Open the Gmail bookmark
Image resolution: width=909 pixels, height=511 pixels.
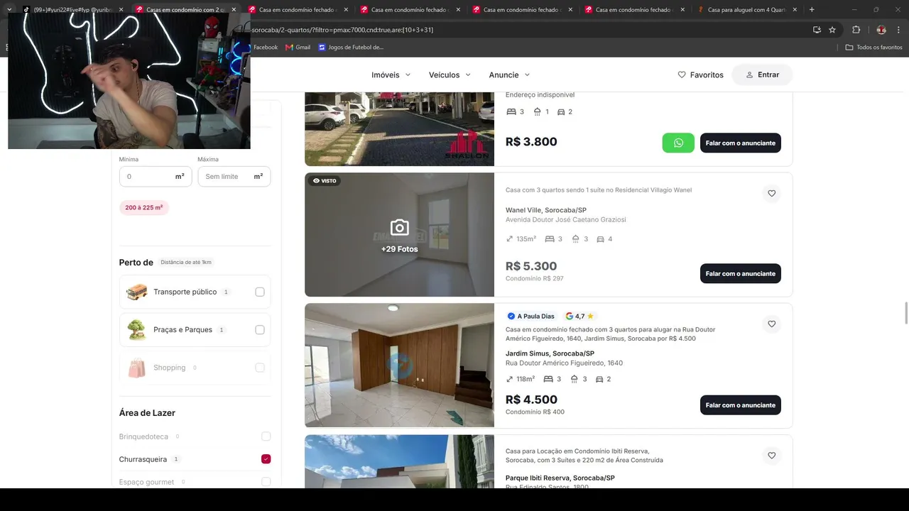[x=298, y=48]
